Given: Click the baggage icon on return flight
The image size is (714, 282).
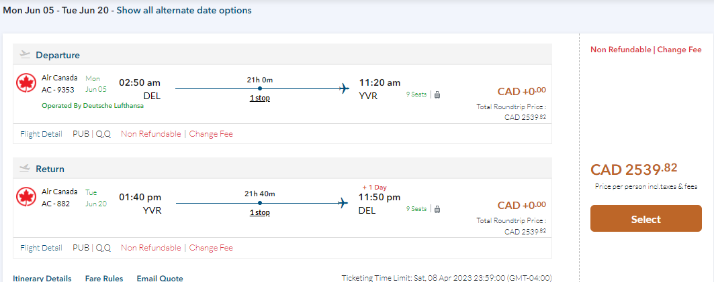Looking at the screenshot, I should click(x=437, y=209).
